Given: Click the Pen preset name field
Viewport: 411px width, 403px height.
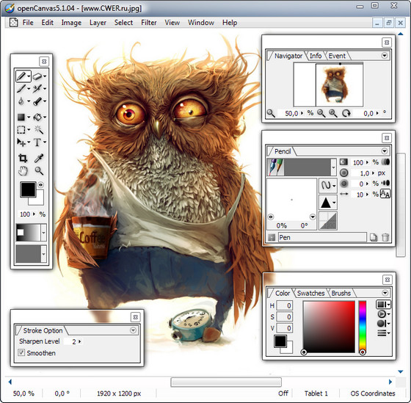Looking at the screenshot, I should (x=322, y=237).
